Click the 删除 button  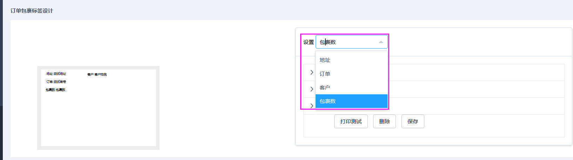pyautogui.click(x=384, y=121)
